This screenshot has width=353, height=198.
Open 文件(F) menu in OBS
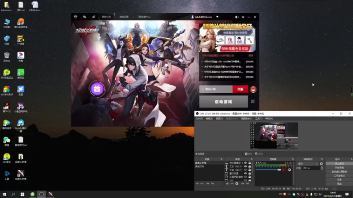click(x=199, y=118)
